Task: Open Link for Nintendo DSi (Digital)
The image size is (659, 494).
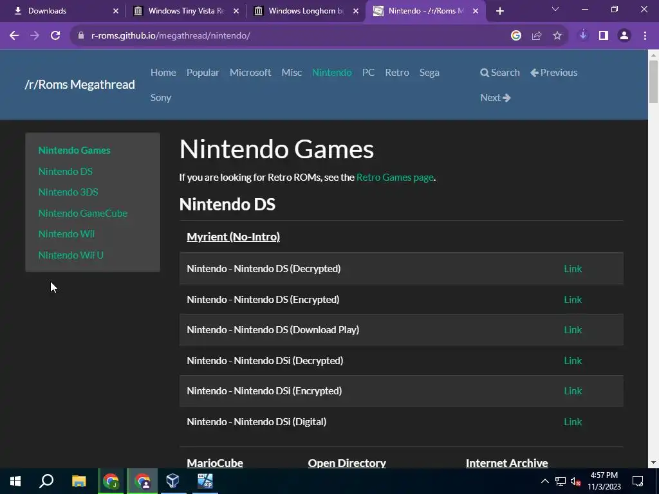Action: (572, 422)
